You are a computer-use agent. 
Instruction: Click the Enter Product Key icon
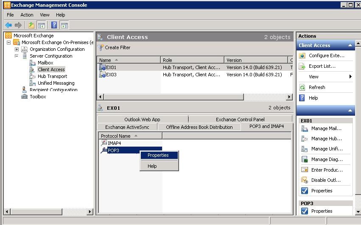pos(304,170)
